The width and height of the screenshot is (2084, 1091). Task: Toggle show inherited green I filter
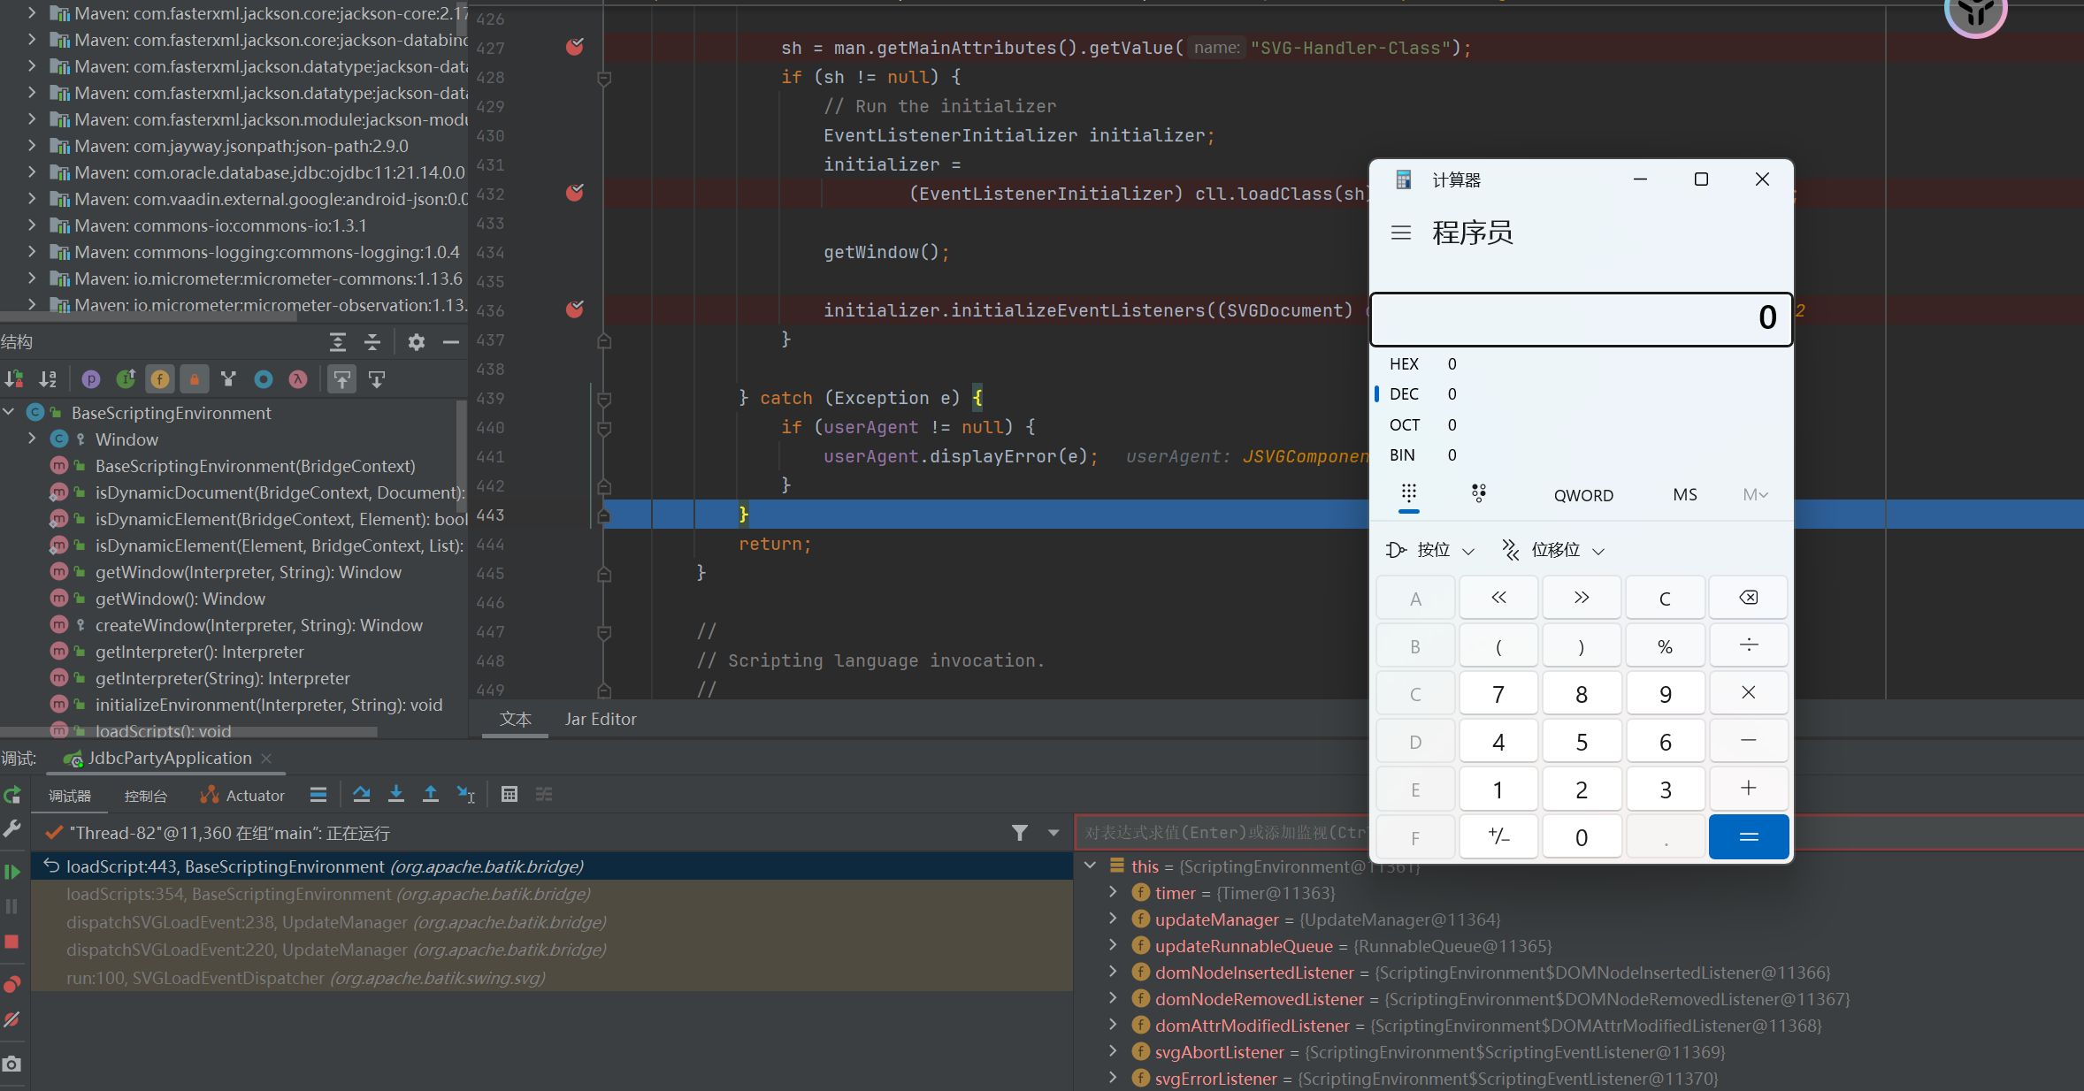126,379
